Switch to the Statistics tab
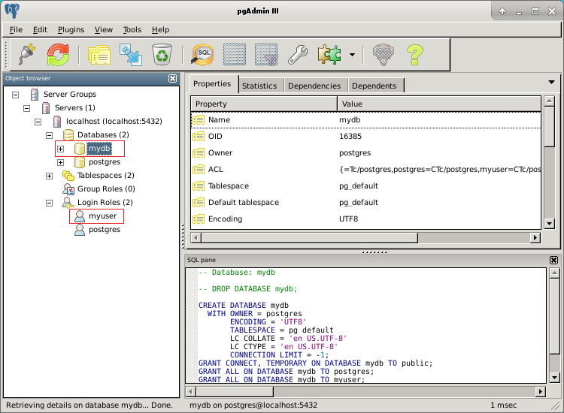564x413 pixels. coord(259,86)
